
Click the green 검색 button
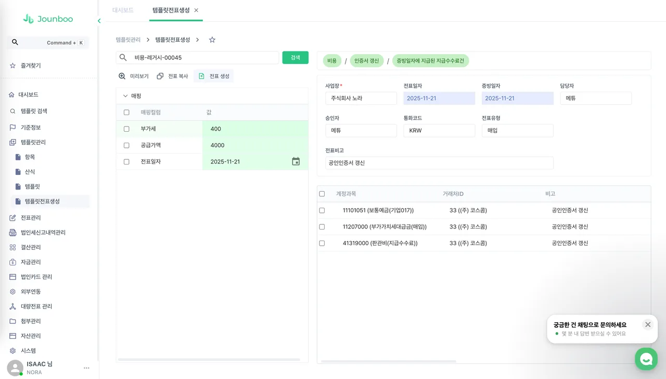coord(296,57)
